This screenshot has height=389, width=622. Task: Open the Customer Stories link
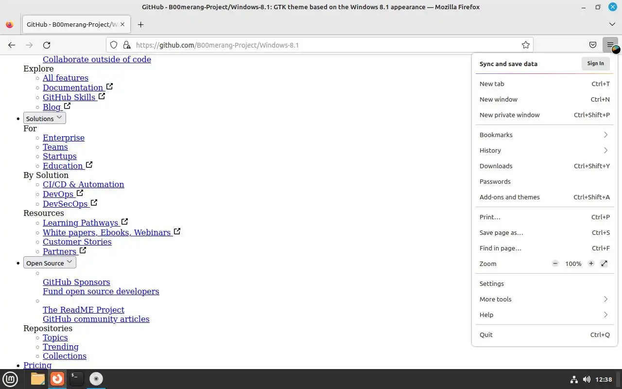tap(77, 242)
